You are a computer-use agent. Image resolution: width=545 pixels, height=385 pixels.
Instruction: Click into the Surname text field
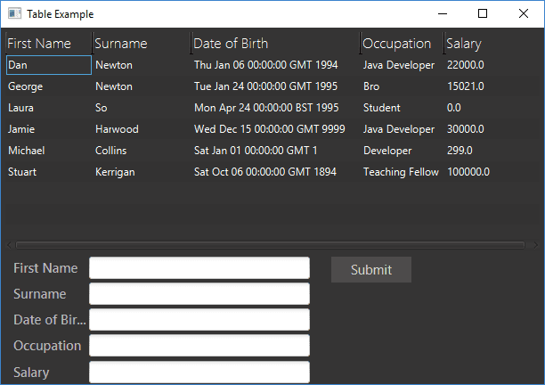(199, 294)
